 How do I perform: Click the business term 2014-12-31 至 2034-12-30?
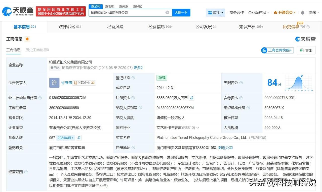70,118
